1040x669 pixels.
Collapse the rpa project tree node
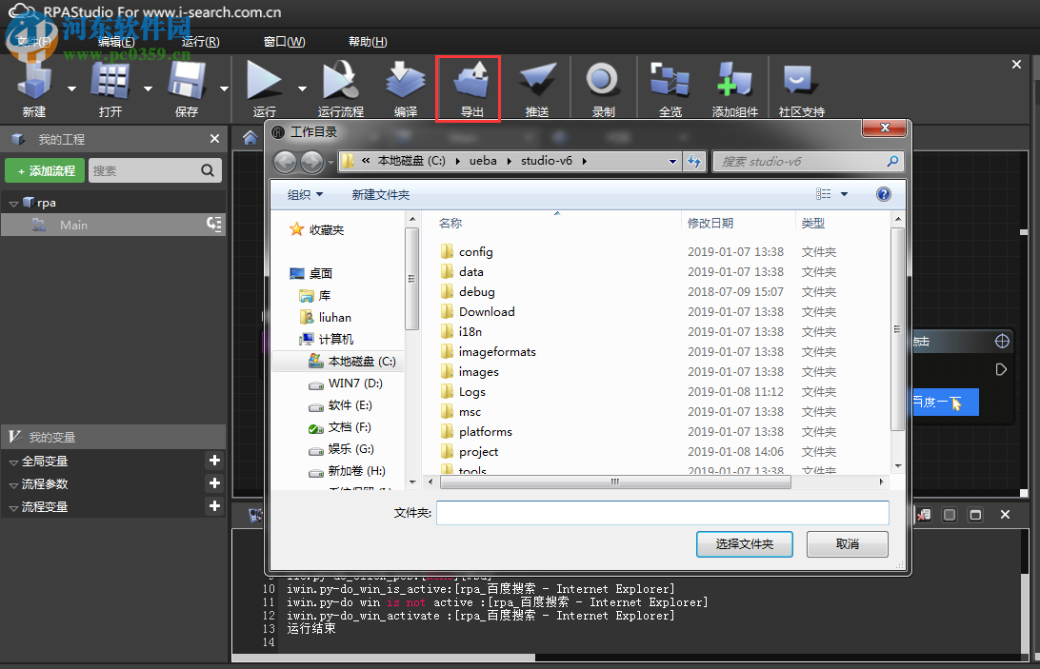(x=13, y=204)
